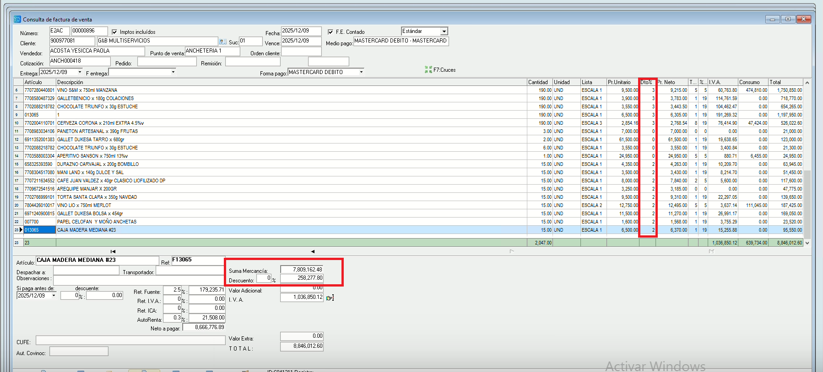Screen dimensions: 823x372
Task: Click the client ID field 900977081
Action: [72, 41]
